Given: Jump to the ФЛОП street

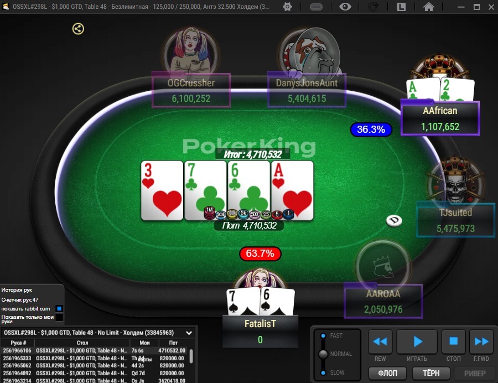Looking at the screenshot, I should coord(387,373).
